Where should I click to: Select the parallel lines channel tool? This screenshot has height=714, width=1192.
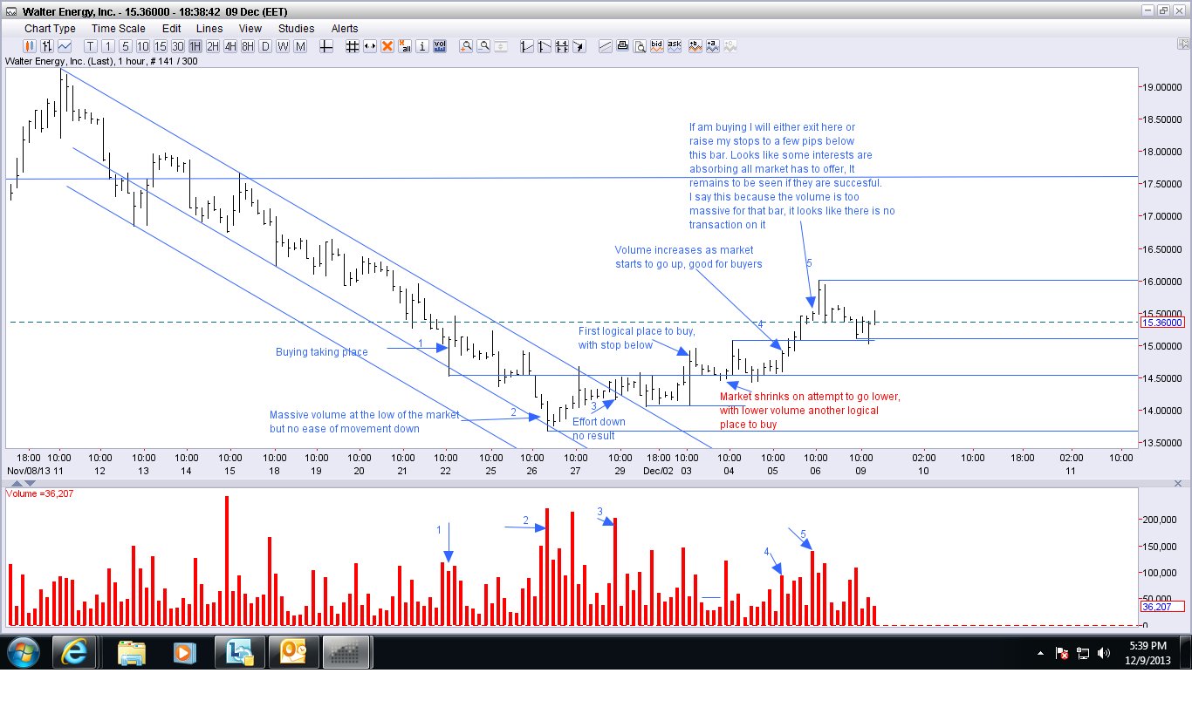[x=606, y=46]
